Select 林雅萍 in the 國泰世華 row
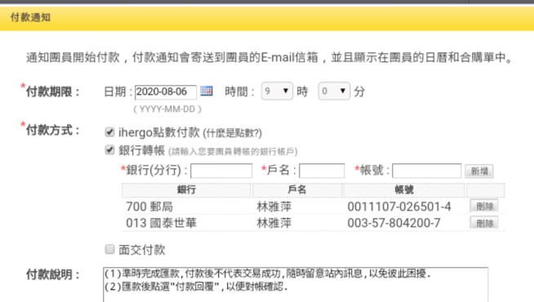Screen dimensions: 534x302 [x=274, y=223]
